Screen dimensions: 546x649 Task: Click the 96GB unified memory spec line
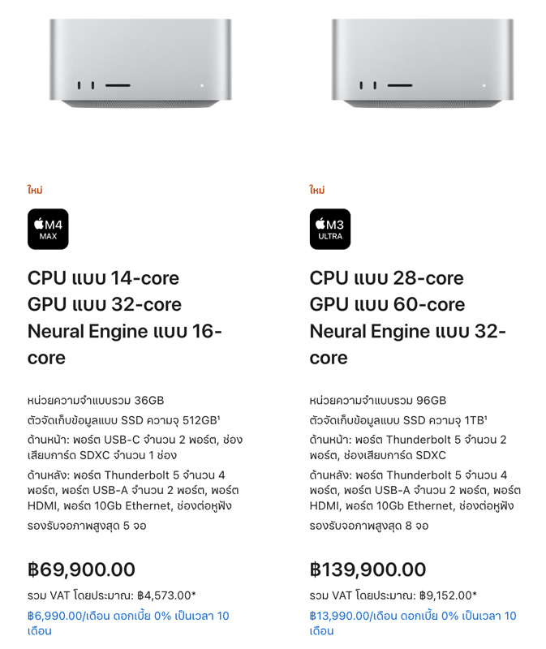378,400
